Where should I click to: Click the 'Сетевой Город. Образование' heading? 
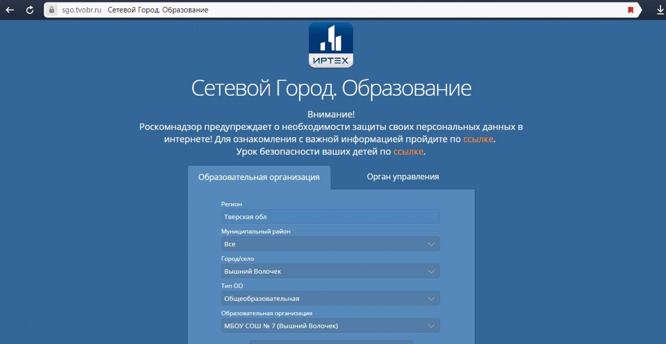tap(331, 88)
